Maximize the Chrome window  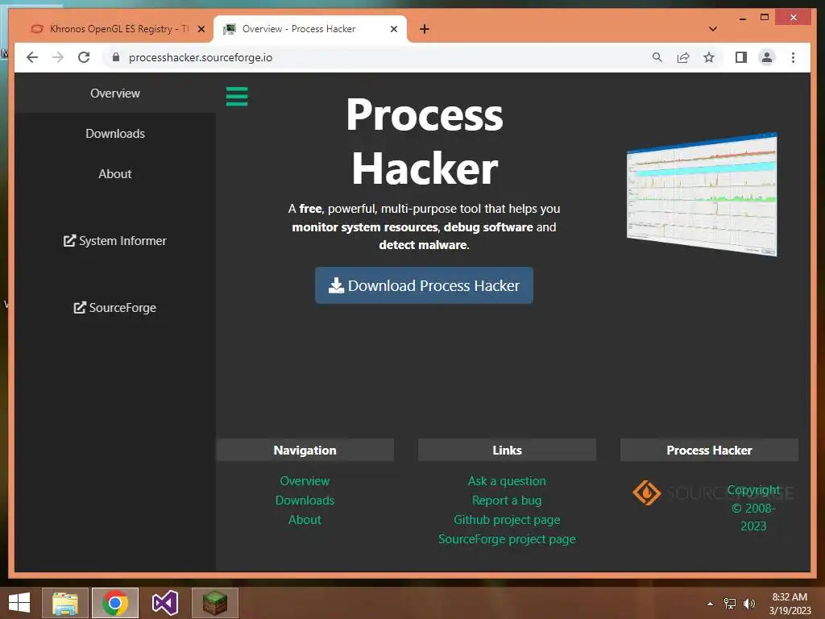[x=765, y=18]
